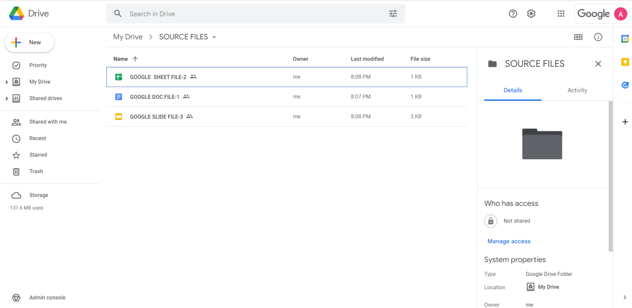Open Google Tasks from the side panel
Viewport: 632px width, 308px height.
click(625, 85)
